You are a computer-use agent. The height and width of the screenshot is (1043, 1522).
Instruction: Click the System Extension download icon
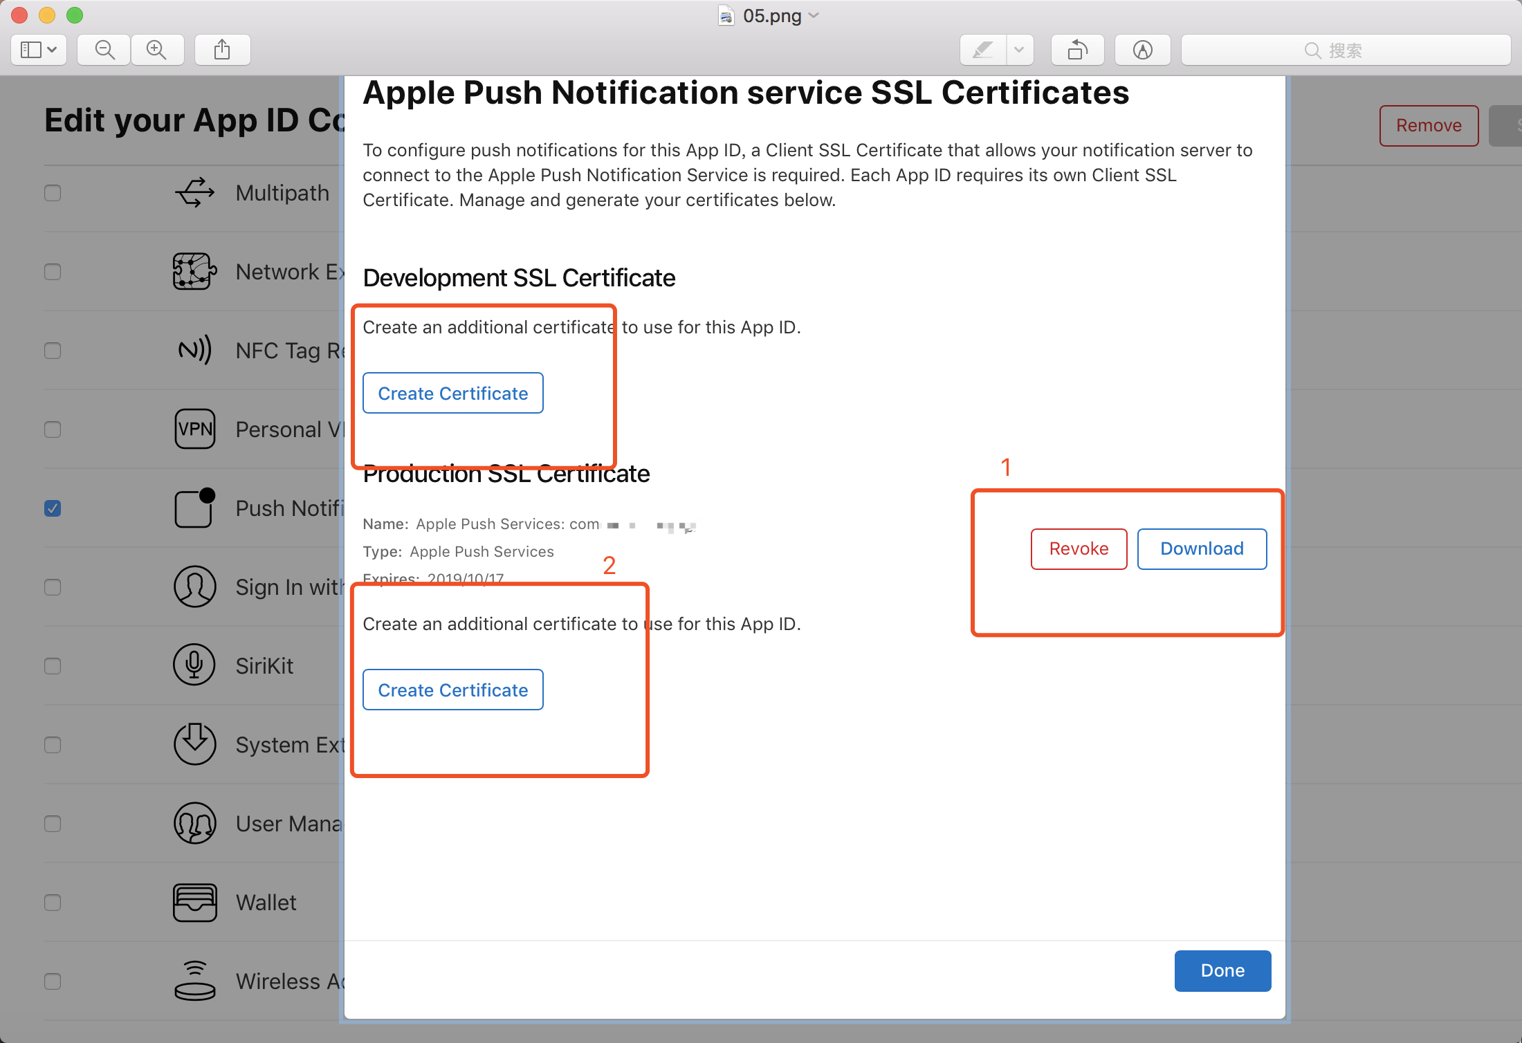tap(195, 744)
